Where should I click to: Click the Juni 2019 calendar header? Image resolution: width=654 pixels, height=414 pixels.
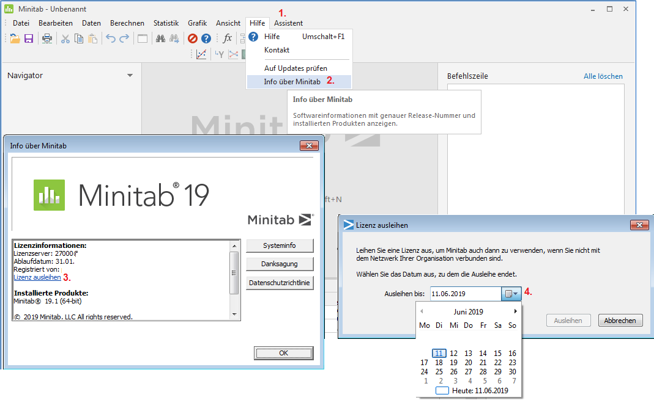(x=469, y=311)
